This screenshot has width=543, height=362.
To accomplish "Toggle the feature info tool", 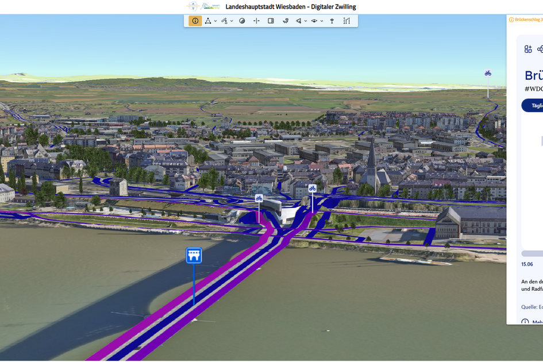I will 195,21.
